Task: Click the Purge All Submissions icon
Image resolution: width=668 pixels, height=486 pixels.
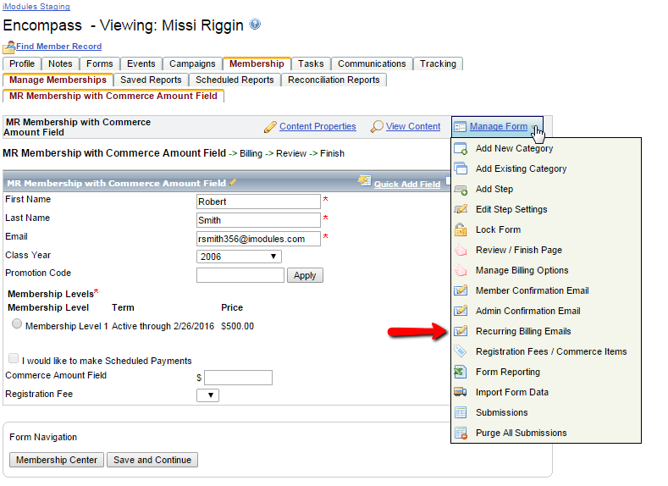Action: pyautogui.click(x=461, y=433)
